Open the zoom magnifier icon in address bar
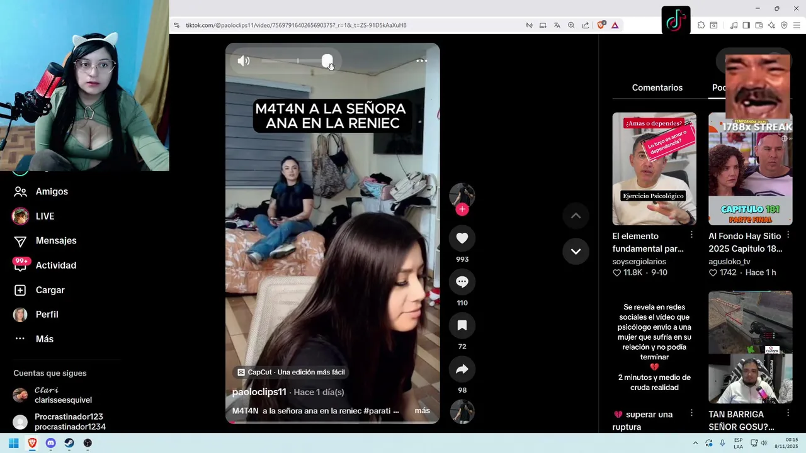The width and height of the screenshot is (806, 453). tap(571, 25)
